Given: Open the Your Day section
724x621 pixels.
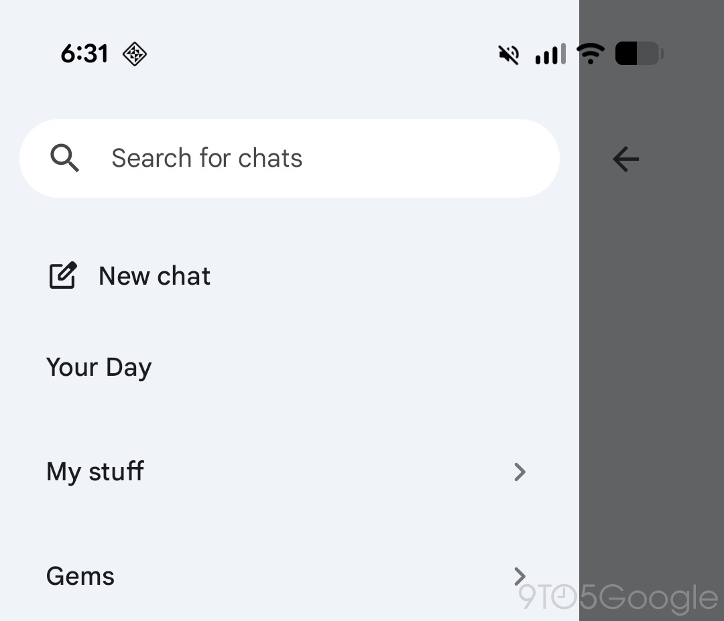Looking at the screenshot, I should click(99, 366).
